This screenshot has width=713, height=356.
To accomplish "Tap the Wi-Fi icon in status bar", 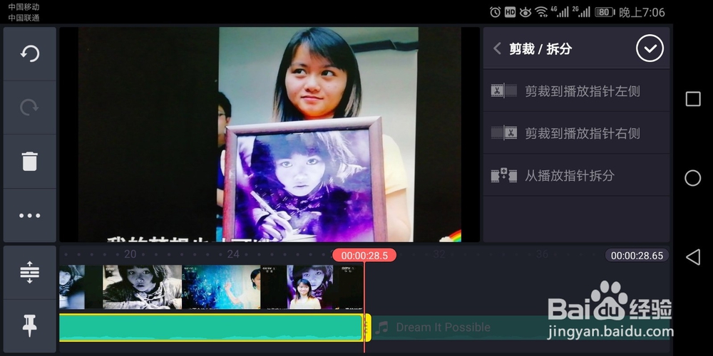I will click(541, 12).
